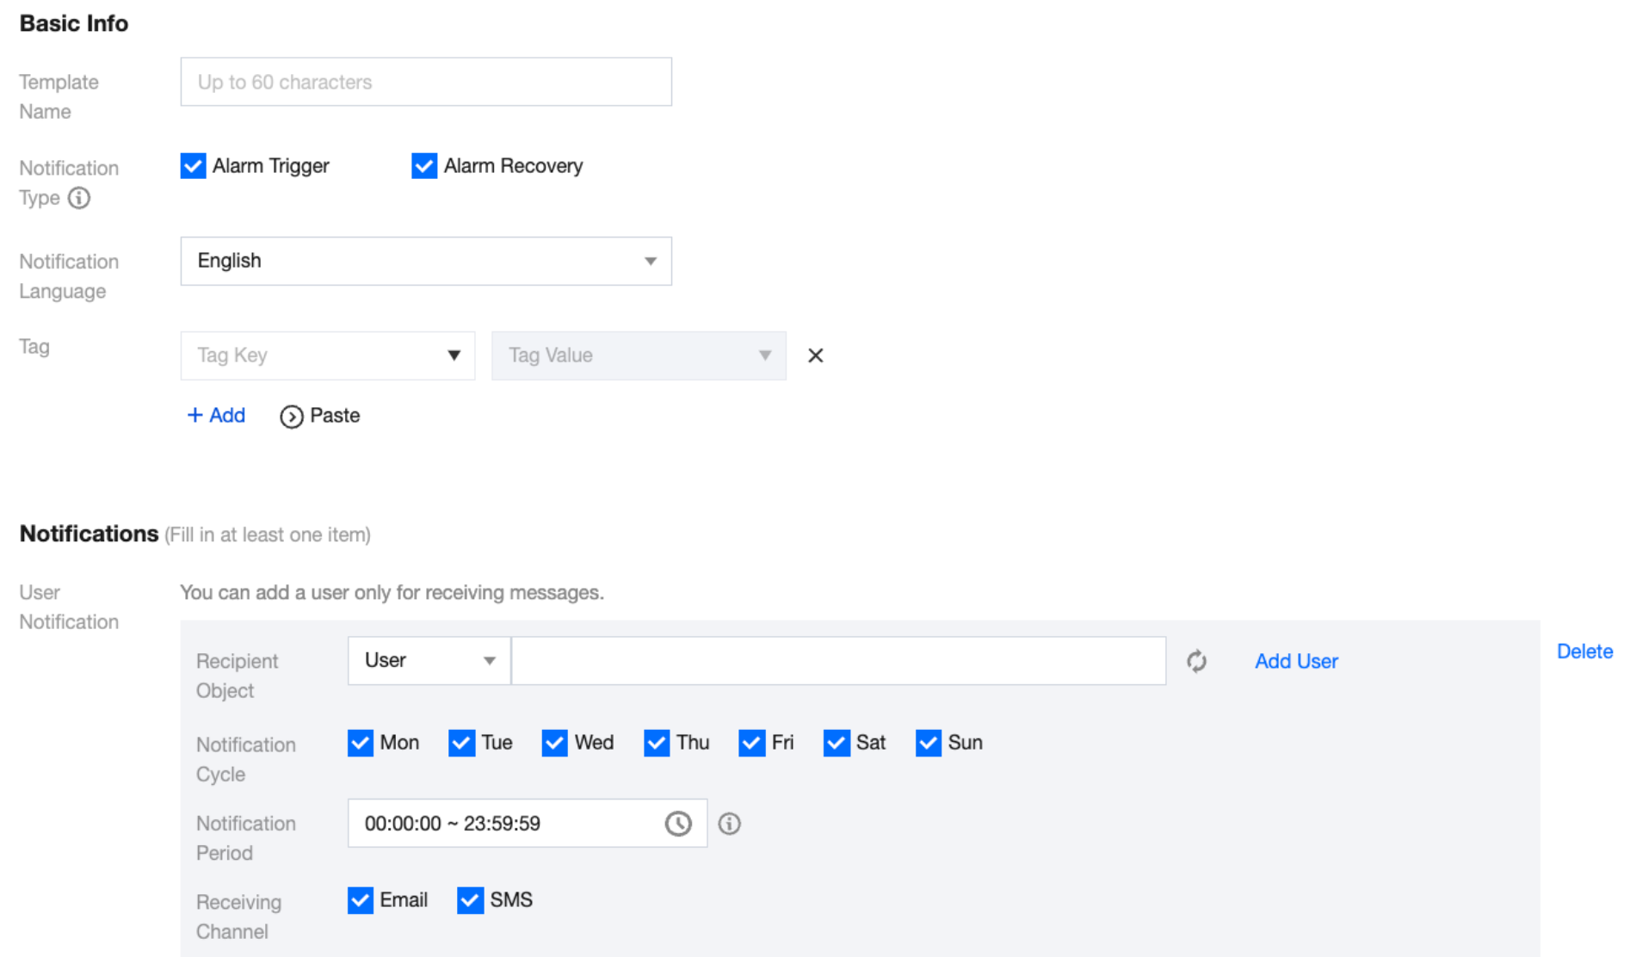Viewport: 1630px width, 957px height.
Task: Click Delete for the user notification
Action: (1584, 651)
